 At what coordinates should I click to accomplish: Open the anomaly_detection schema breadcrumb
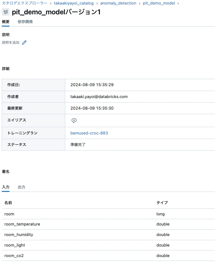(x=118, y=3)
